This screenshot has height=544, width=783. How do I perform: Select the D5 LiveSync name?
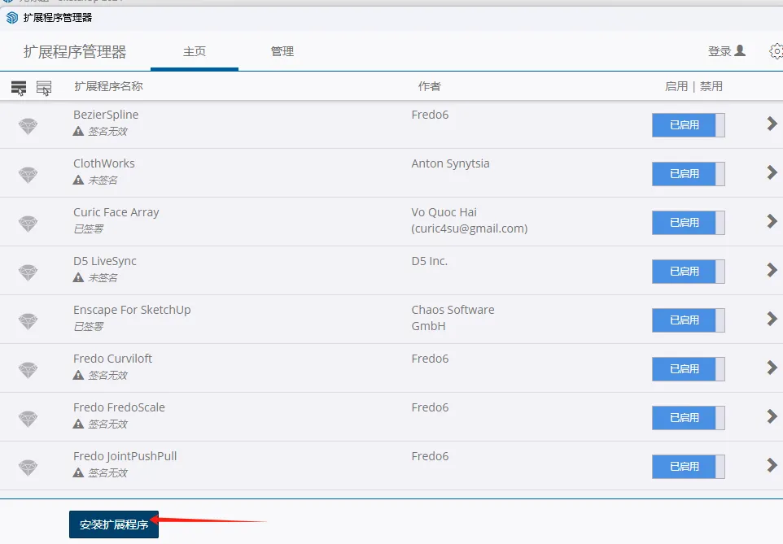tap(105, 261)
